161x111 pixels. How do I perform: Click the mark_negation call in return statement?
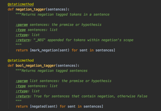coord(44,50)
